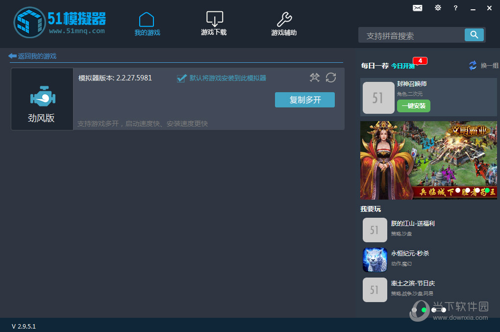Open the 游戏辅助 tab
The width and height of the screenshot is (500, 332).
tap(284, 24)
